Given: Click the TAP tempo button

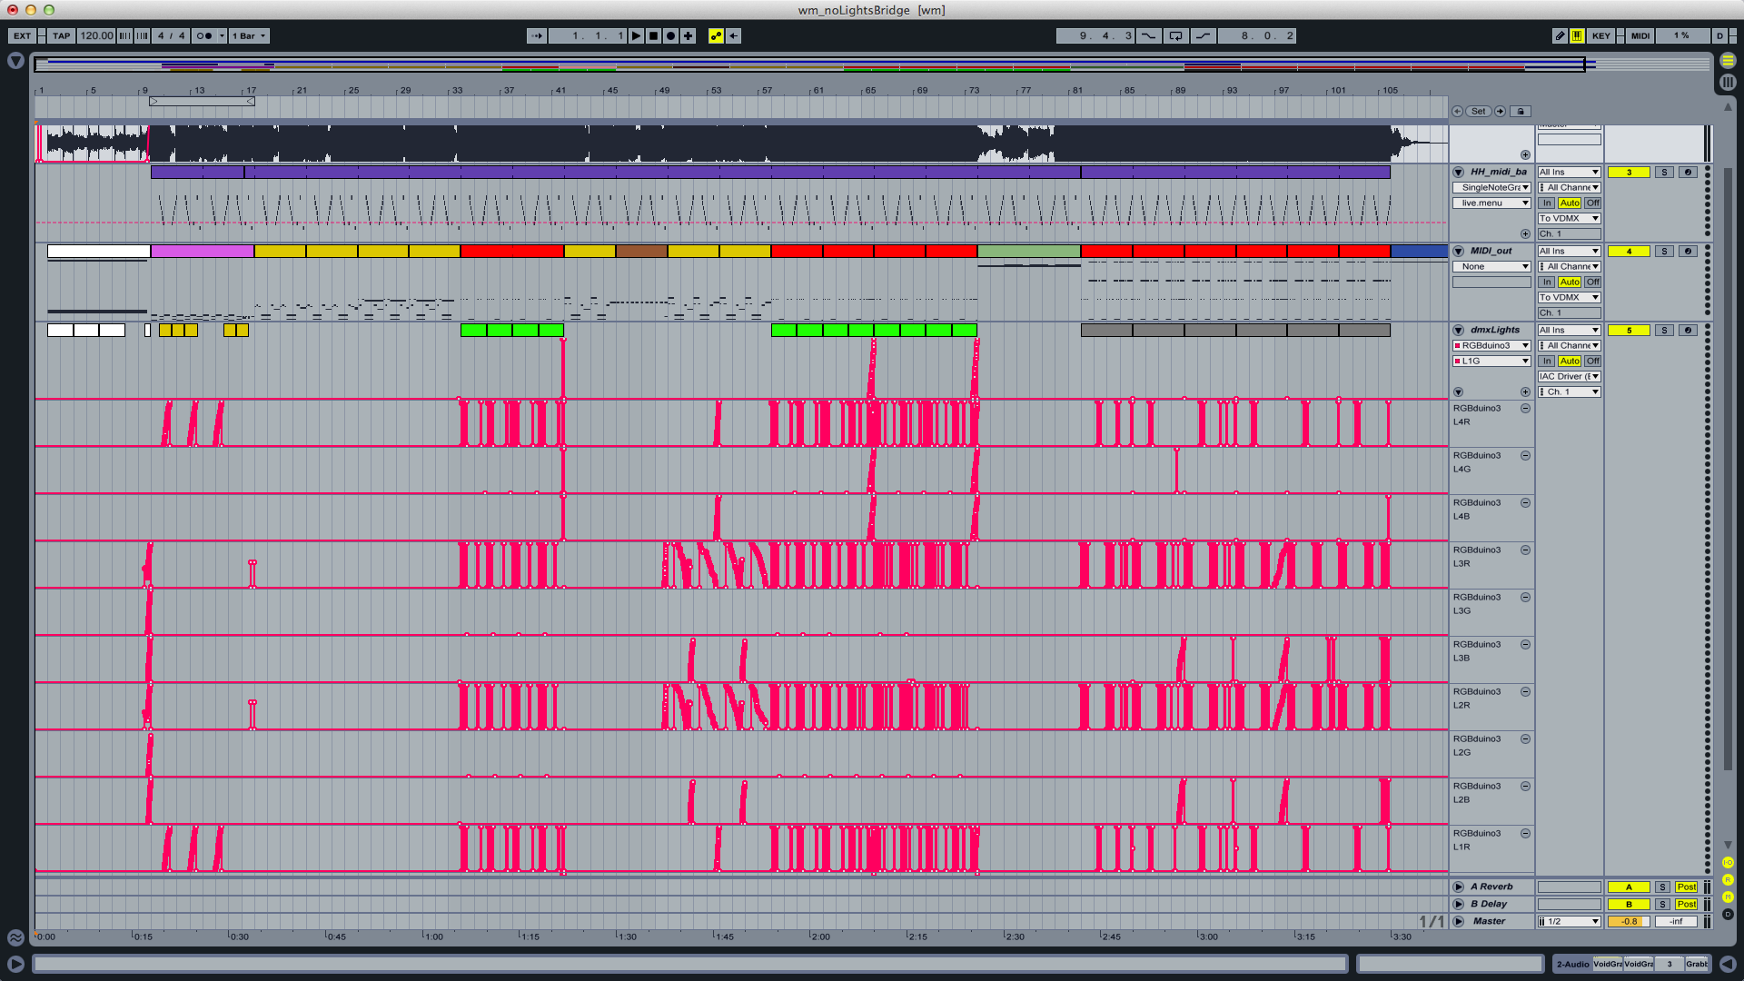Looking at the screenshot, I should click(61, 35).
